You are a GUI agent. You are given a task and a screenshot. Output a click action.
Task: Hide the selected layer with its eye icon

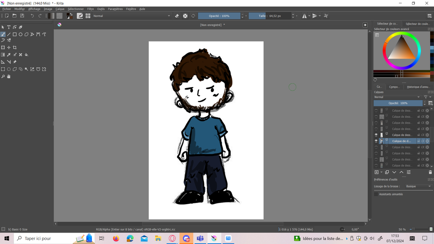click(x=376, y=141)
